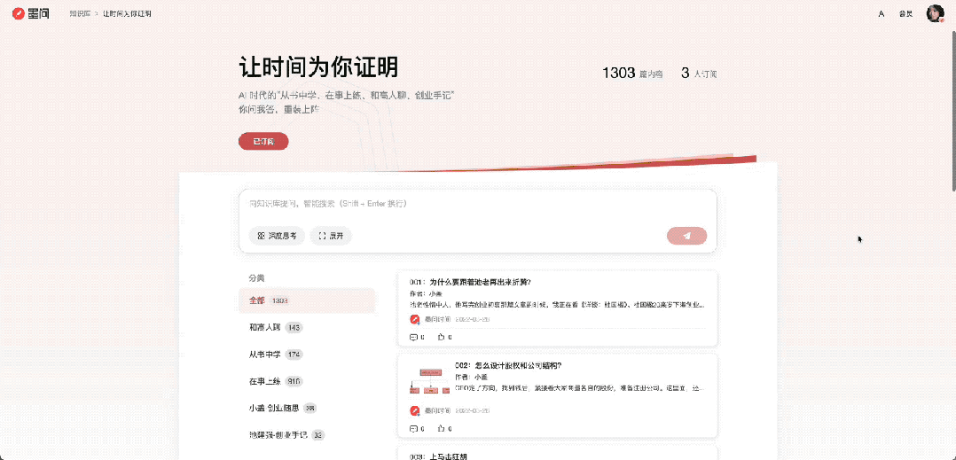
Task: Click the paper-plane send button
Action: tap(687, 236)
